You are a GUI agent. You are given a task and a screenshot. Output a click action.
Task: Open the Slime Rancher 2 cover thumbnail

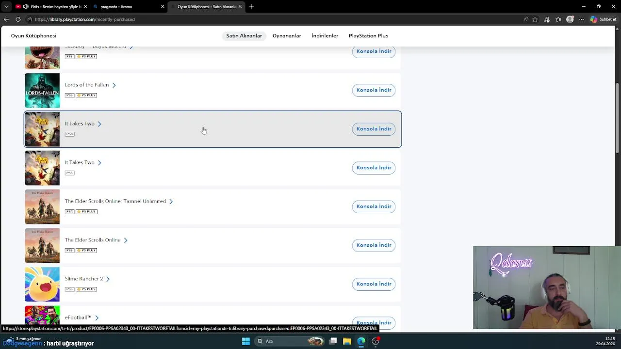tap(42, 285)
